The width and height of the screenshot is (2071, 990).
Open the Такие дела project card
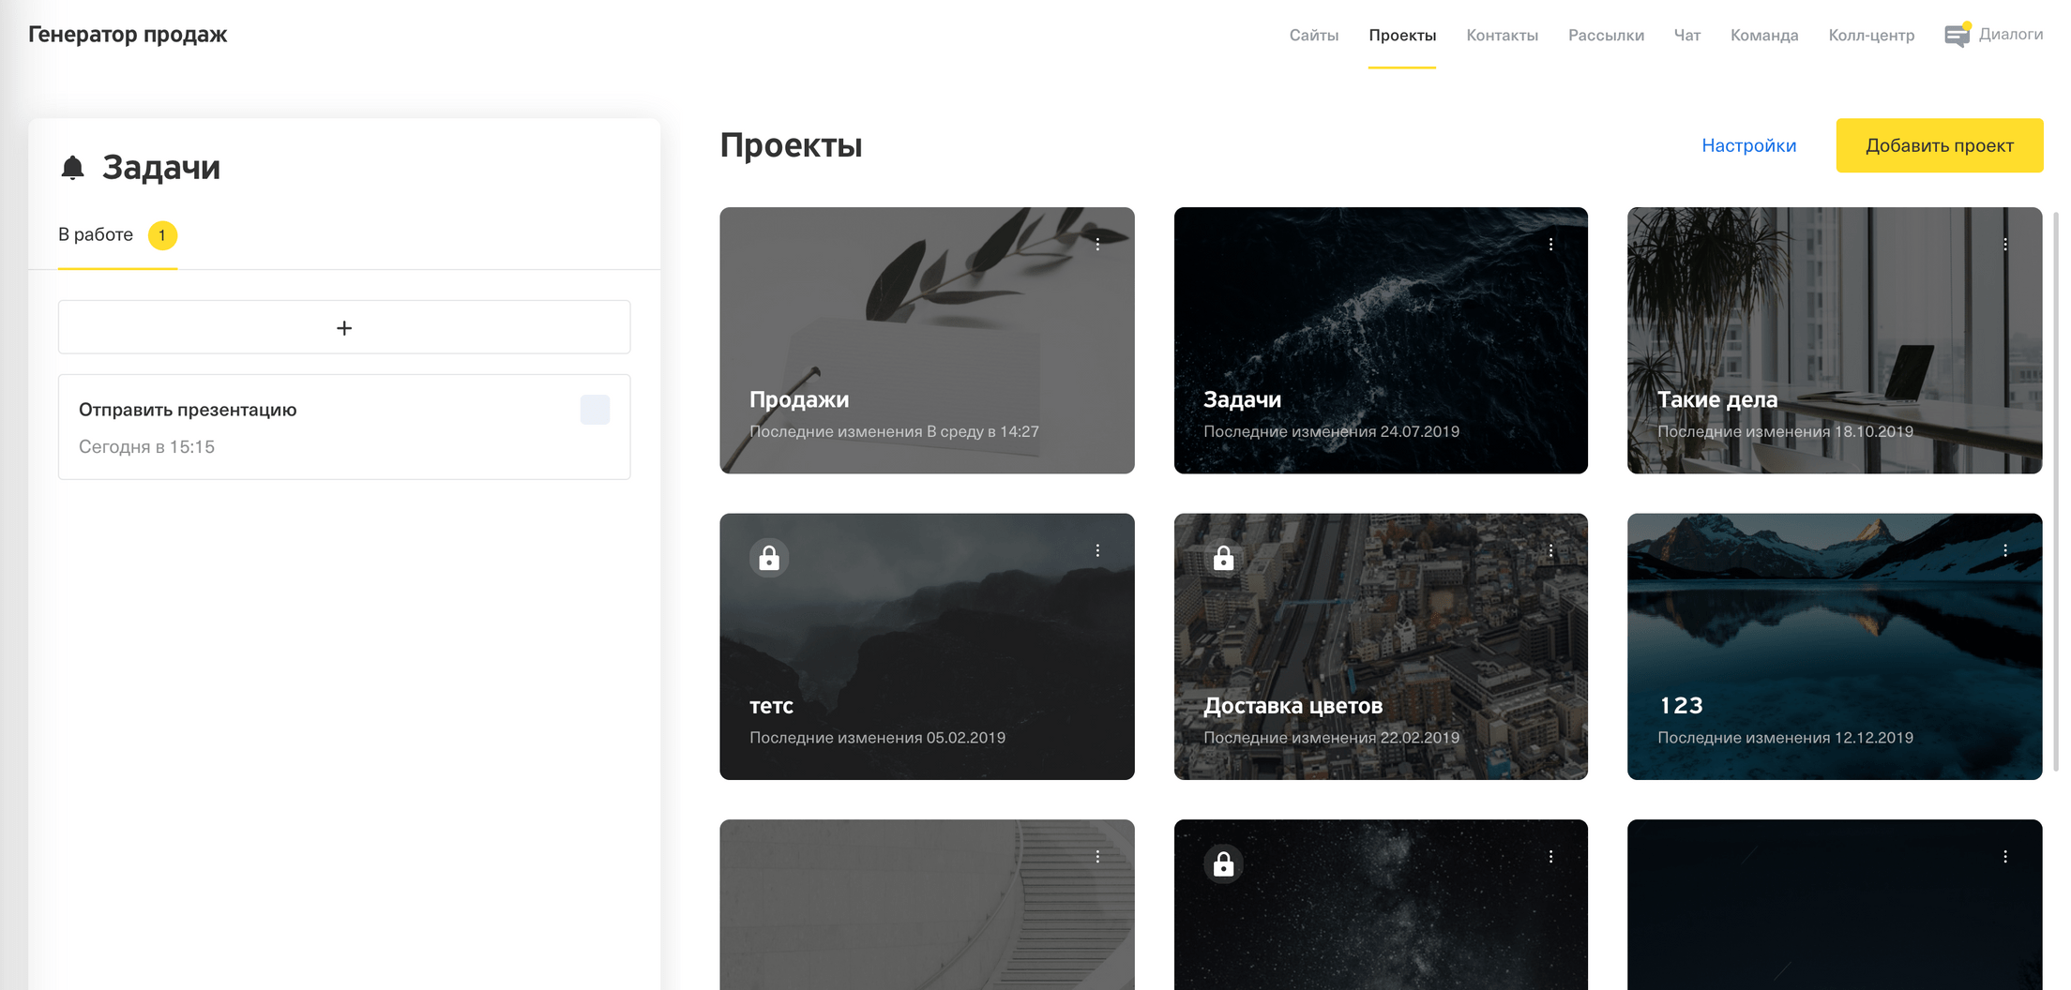[x=1835, y=340]
